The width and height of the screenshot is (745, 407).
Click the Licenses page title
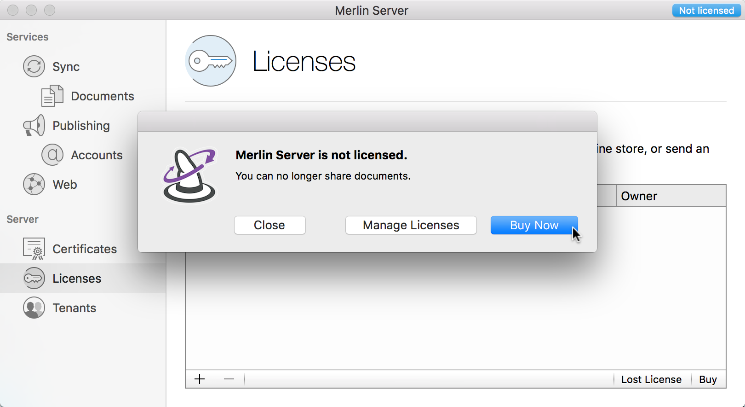click(304, 62)
